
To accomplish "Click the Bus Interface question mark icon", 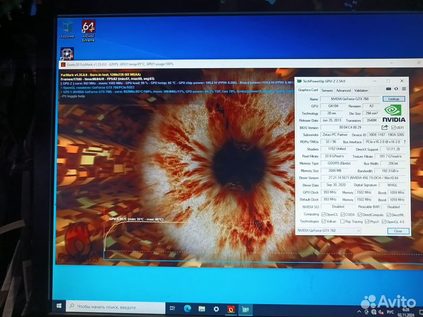I will click(x=404, y=141).
